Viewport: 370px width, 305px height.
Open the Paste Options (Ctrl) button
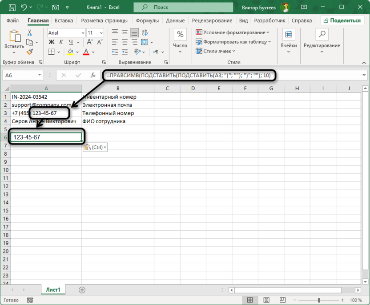pos(95,148)
